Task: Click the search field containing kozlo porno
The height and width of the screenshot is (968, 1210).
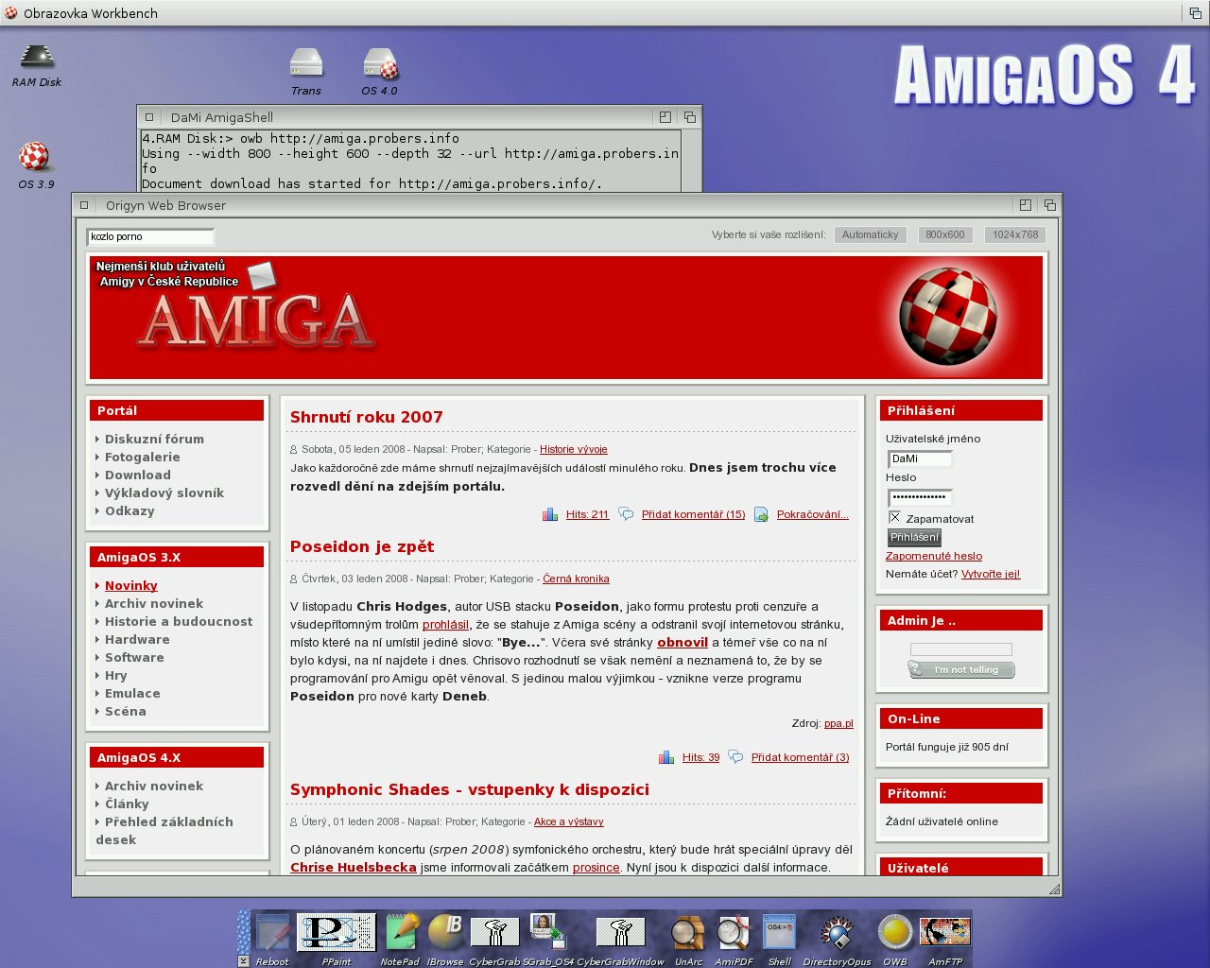Action: click(151, 236)
